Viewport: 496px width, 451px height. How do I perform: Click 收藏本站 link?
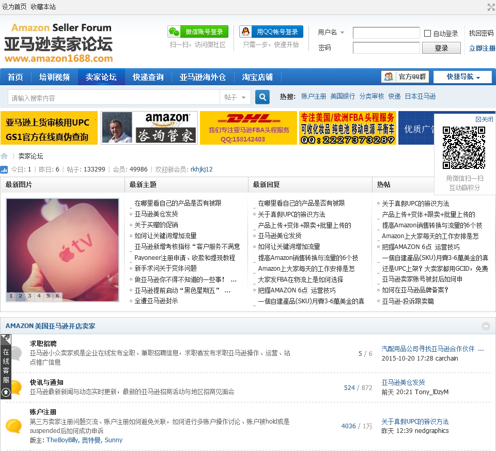(x=43, y=7)
